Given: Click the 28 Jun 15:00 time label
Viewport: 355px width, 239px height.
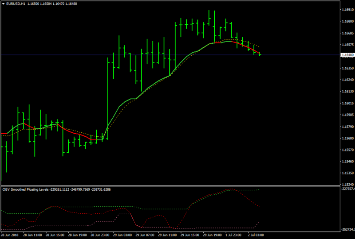Looking at the screenshot, I should tap(55, 235).
